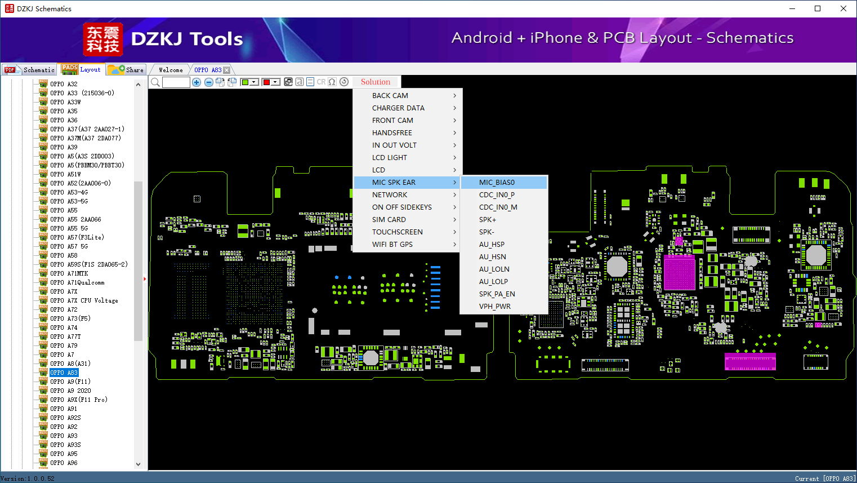
Task: Choose SPK_PA_EN from the submenu
Action: tap(504, 294)
